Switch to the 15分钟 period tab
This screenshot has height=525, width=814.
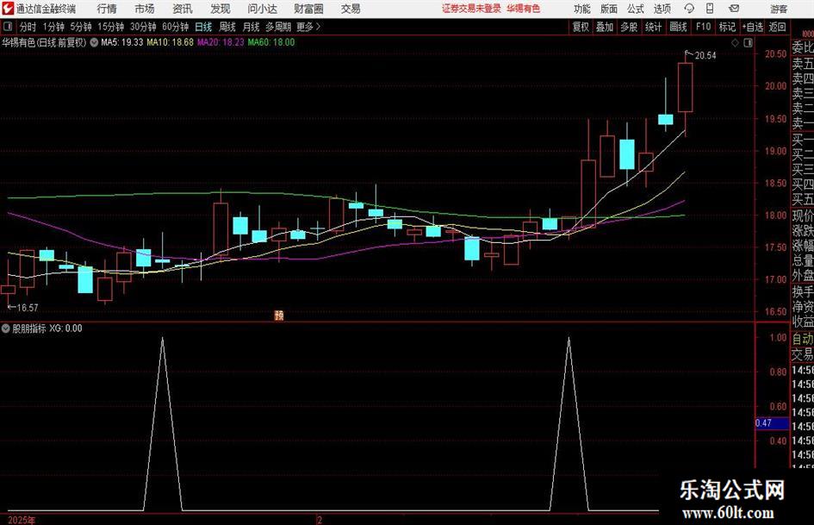click(111, 27)
